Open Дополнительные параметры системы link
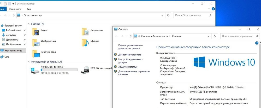261x108 pixels. (134, 73)
